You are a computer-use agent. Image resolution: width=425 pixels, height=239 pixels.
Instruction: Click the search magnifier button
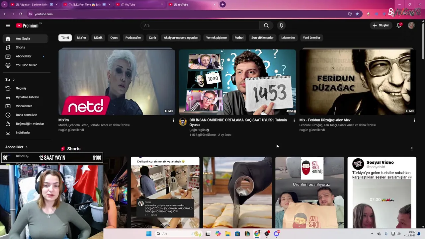(266, 26)
